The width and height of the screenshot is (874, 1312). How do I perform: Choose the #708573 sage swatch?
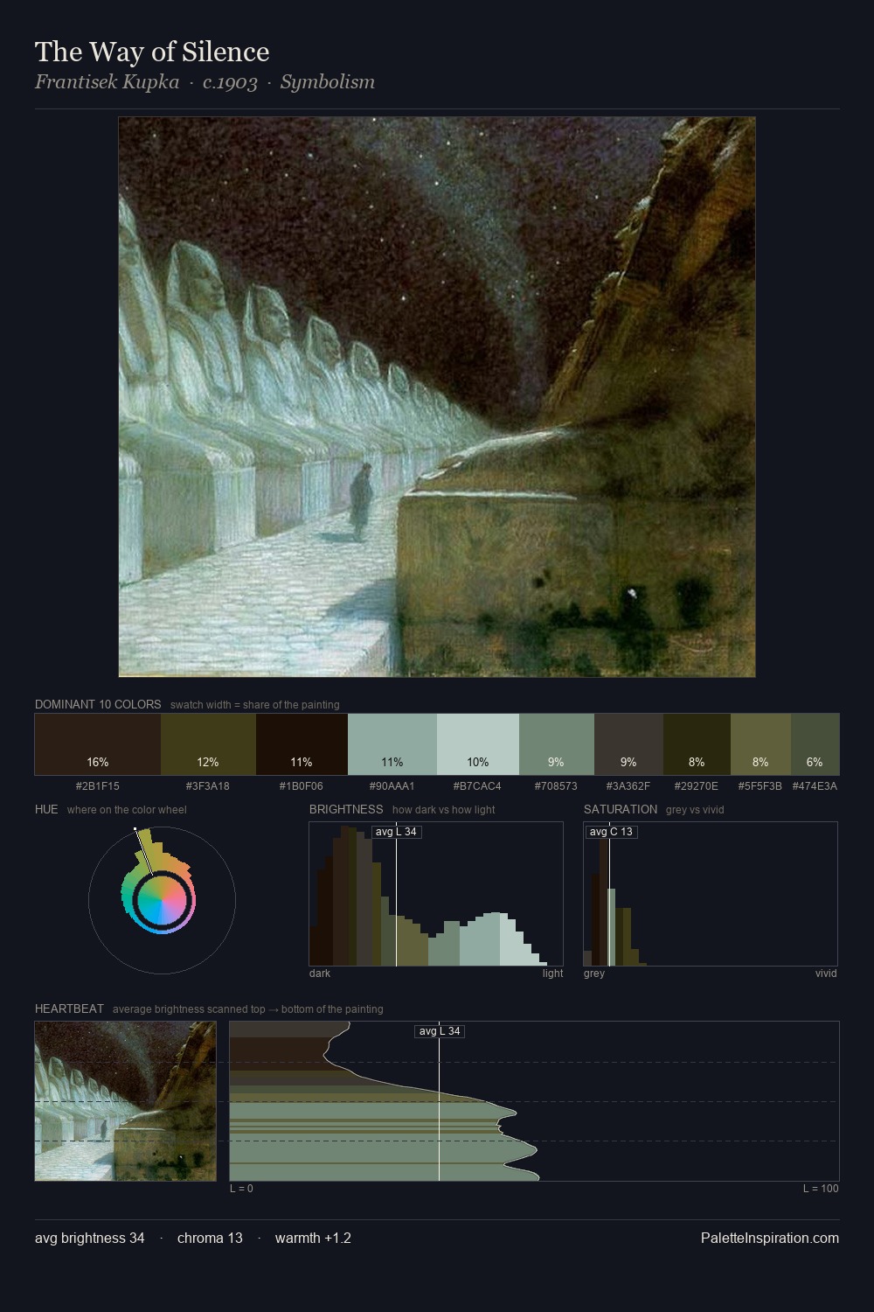coord(557,744)
